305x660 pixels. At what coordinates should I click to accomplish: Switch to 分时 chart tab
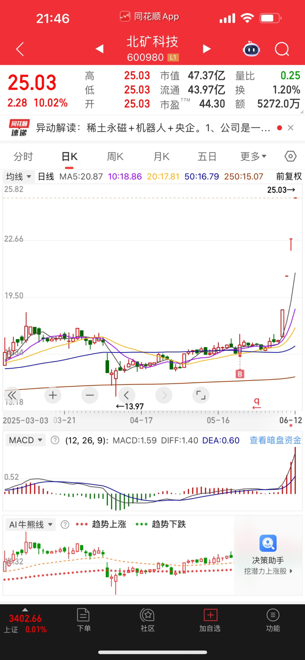click(23, 157)
